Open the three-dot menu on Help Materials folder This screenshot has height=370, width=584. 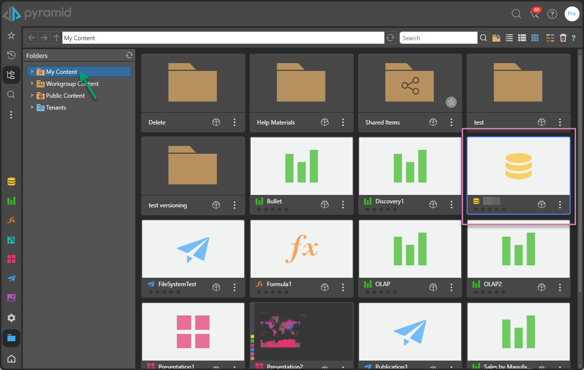pos(343,122)
